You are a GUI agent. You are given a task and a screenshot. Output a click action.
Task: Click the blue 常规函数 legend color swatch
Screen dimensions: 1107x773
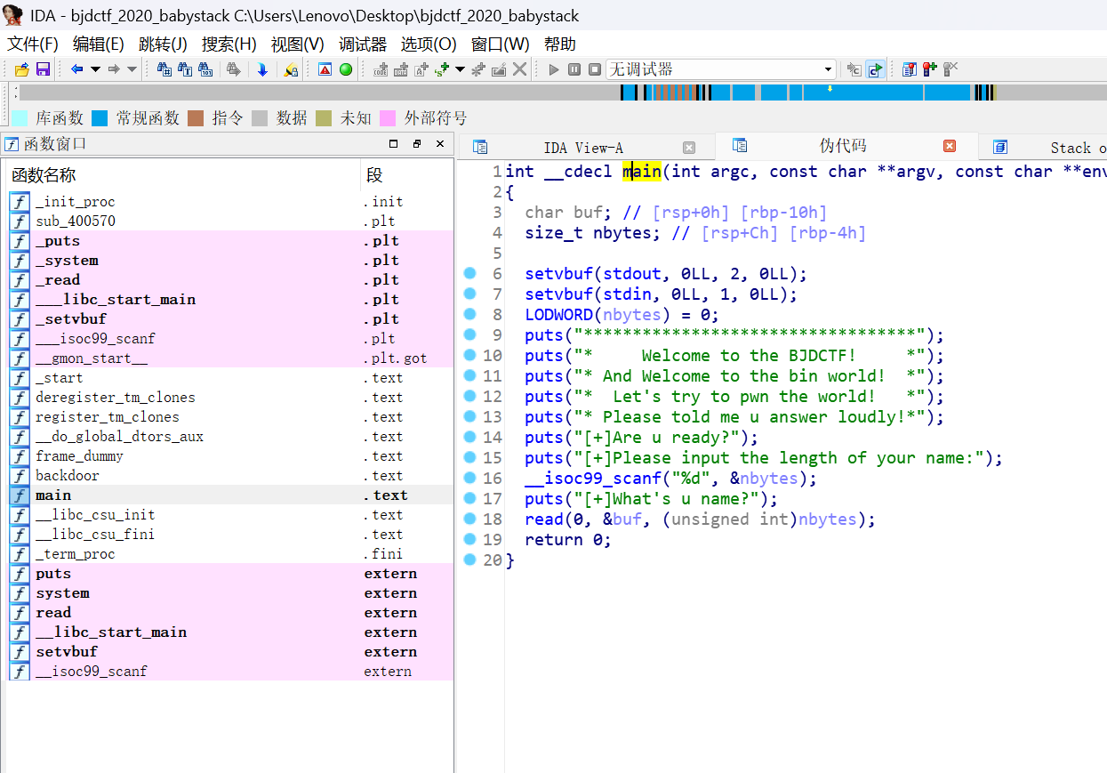[100, 118]
